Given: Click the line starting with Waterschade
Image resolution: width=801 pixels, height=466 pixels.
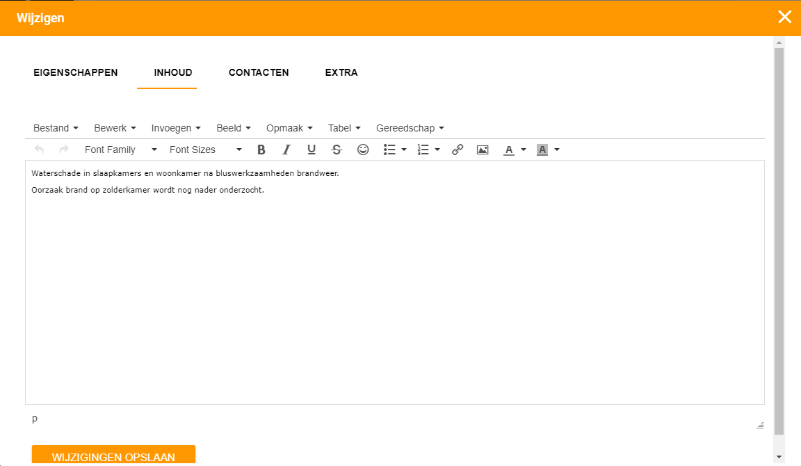Looking at the screenshot, I should (x=185, y=173).
